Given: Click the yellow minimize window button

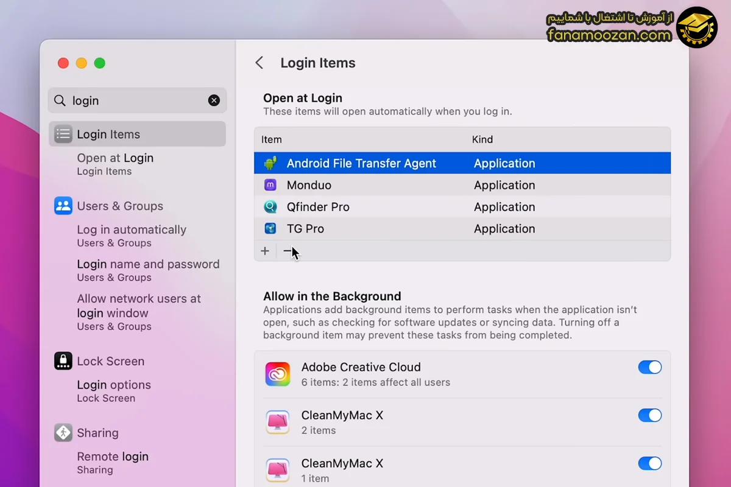Looking at the screenshot, I should coord(82,63).
